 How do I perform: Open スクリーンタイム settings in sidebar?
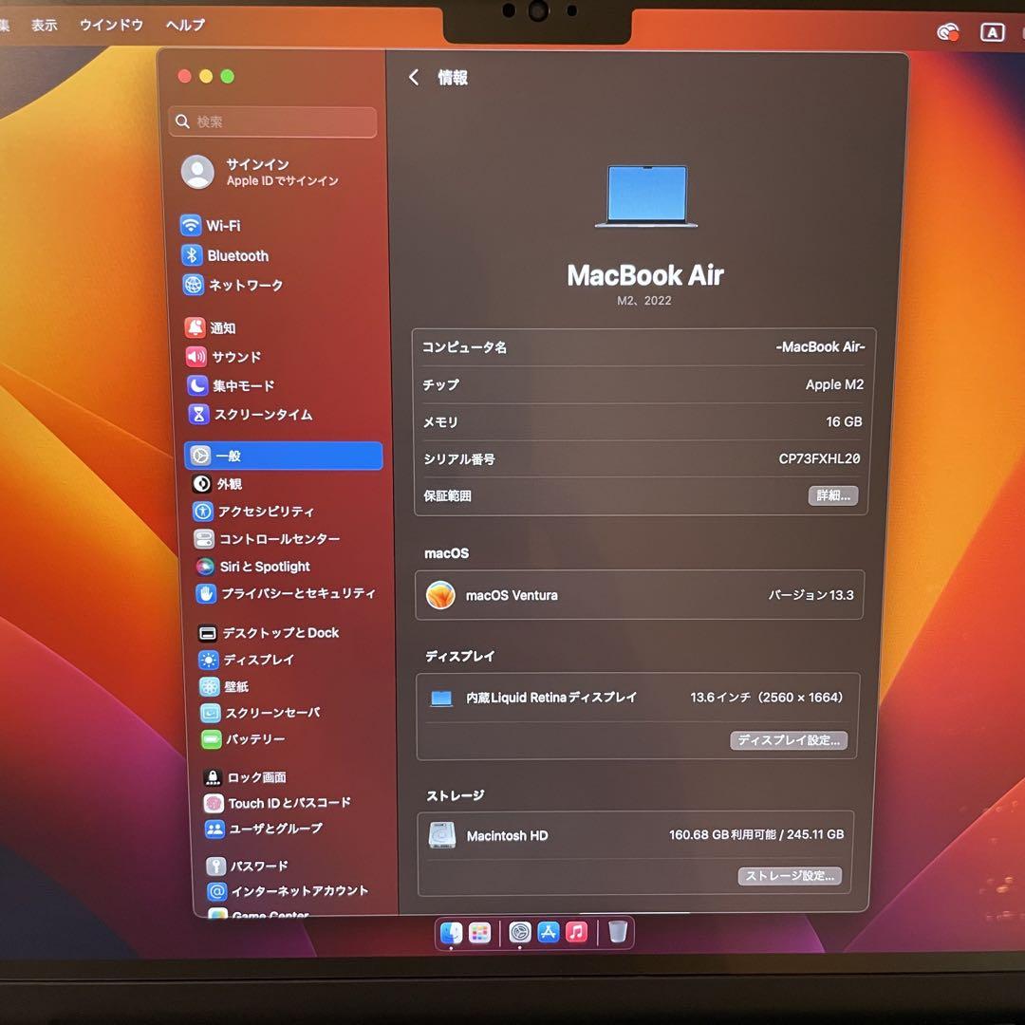click(251, 415)
